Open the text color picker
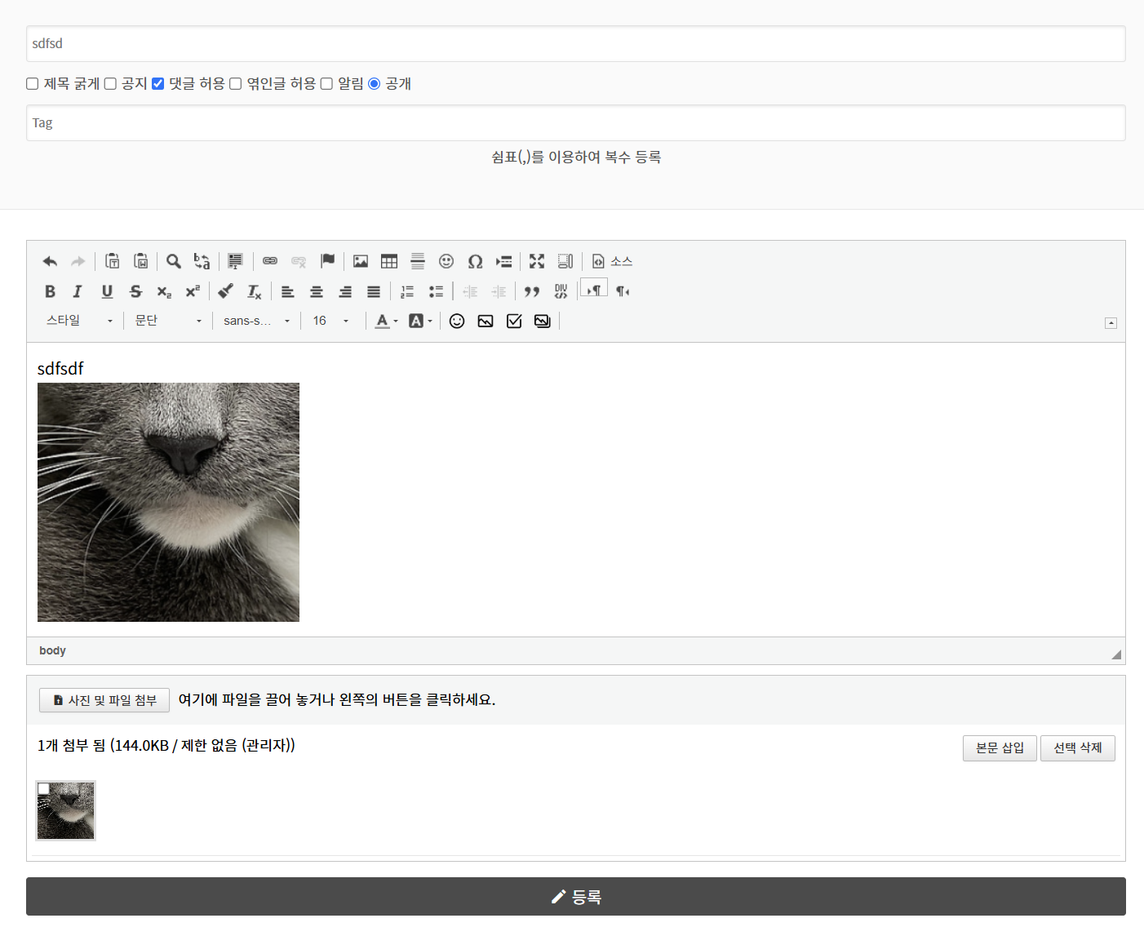The width and height of the screenshot is (1144, 936). (387, 321)
